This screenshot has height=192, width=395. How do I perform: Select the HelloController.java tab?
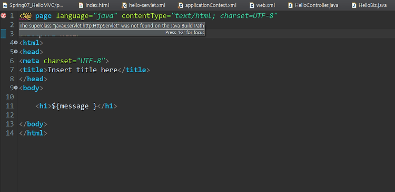tap(313, 5)
